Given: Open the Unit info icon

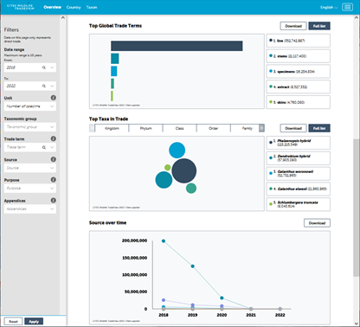Looking at the screenshot, I should tap(54, 98).
